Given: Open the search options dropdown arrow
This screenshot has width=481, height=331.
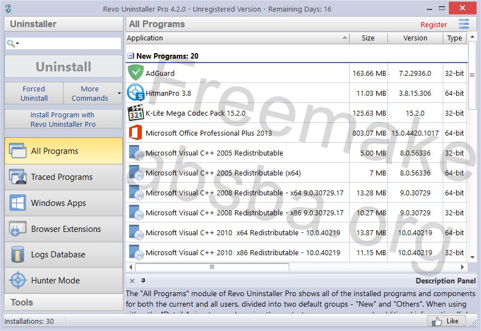Looking at the screenshot, I should (18, 44).
